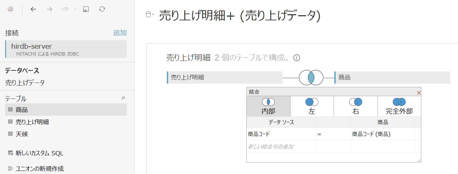Click the Tableau logo icon
This screenshot has width=458, height=174.
(x=10, y=9)
